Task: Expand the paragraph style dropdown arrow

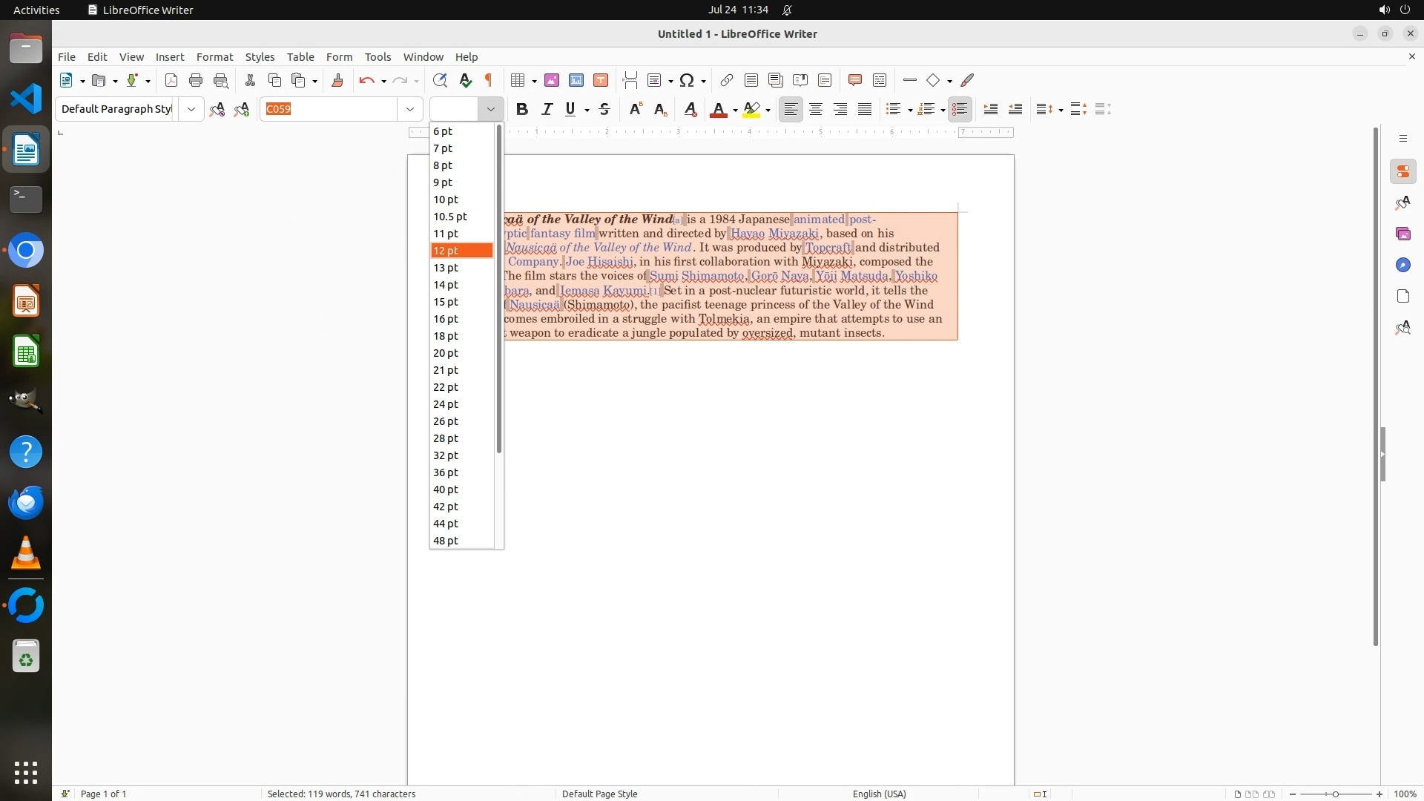Action: coord(191,109)
